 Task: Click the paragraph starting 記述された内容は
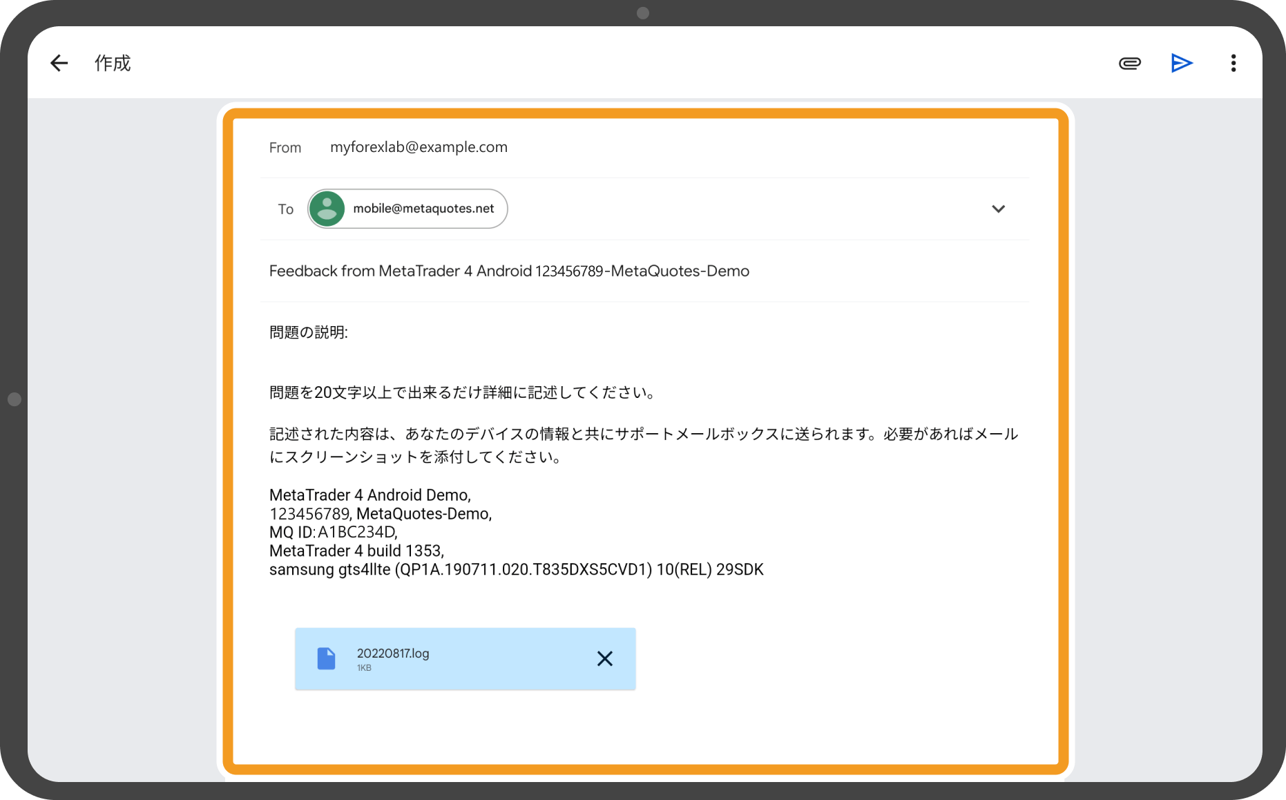(x=644, y=445)
